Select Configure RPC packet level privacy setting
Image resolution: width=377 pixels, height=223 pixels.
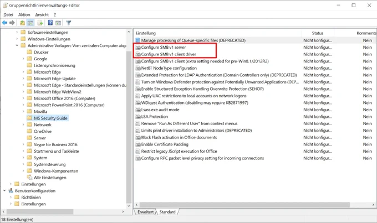tap(202, 158)
